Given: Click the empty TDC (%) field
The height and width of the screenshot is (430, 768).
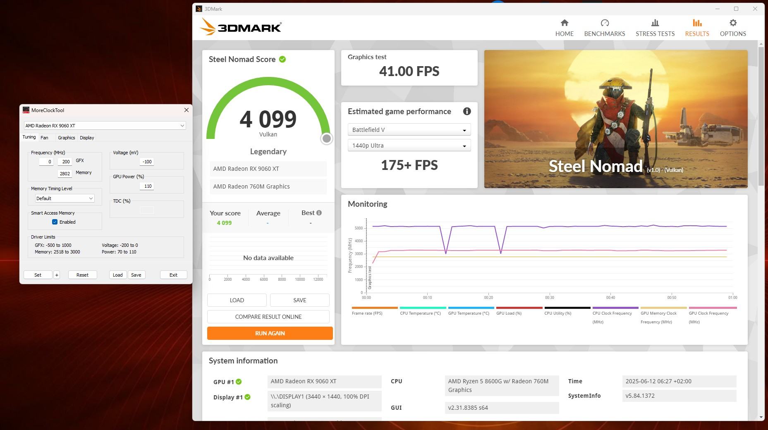Looking at the screenshot, I should click(x=147, y=210).
